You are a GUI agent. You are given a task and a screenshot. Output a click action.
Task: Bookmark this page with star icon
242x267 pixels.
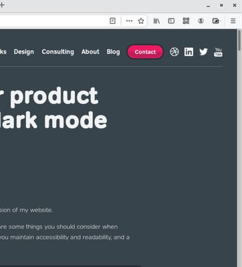(141, 21)
